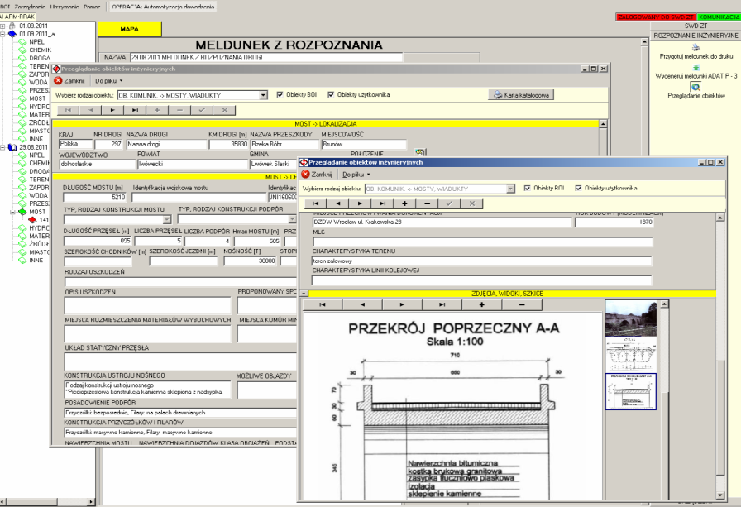This screenshot has height=507, width=741.
Task: Jump to last record in the front window toolbar
Action: 382,203
